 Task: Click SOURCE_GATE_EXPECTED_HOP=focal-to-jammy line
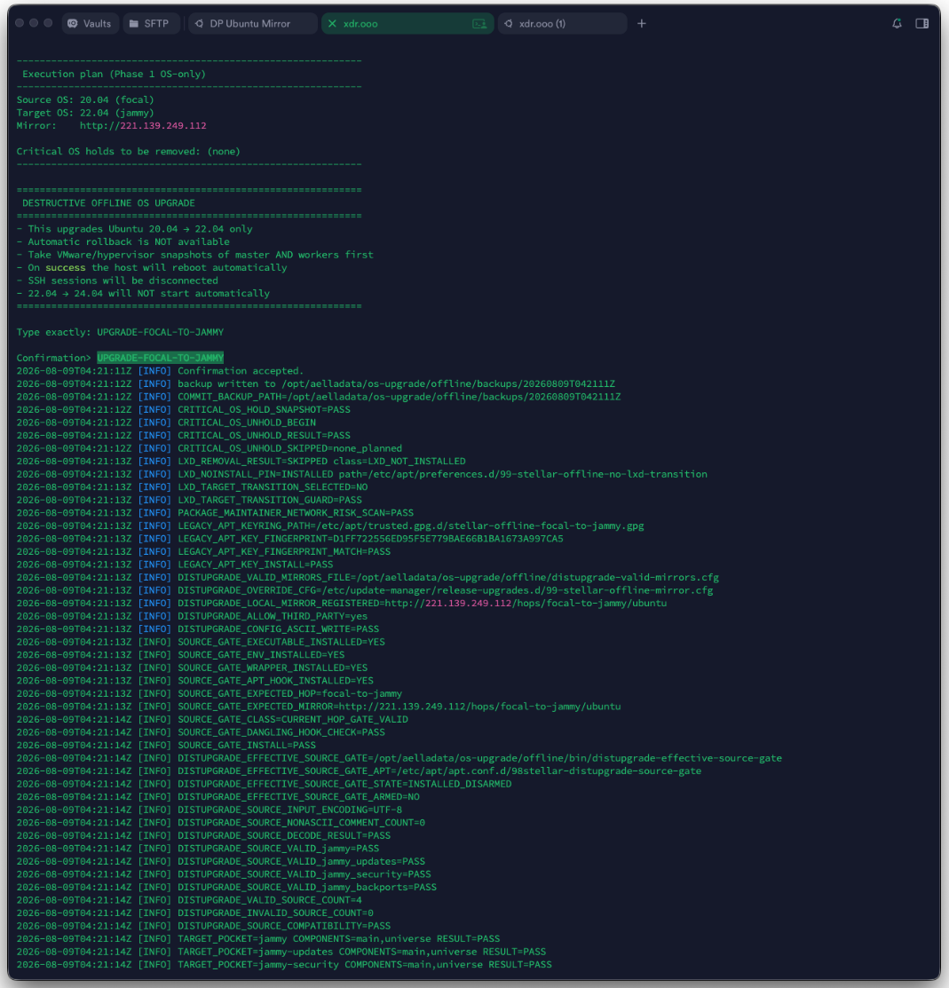[x=210, y=694]
